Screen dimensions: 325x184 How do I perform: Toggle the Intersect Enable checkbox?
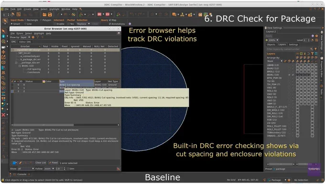[55, 24]
